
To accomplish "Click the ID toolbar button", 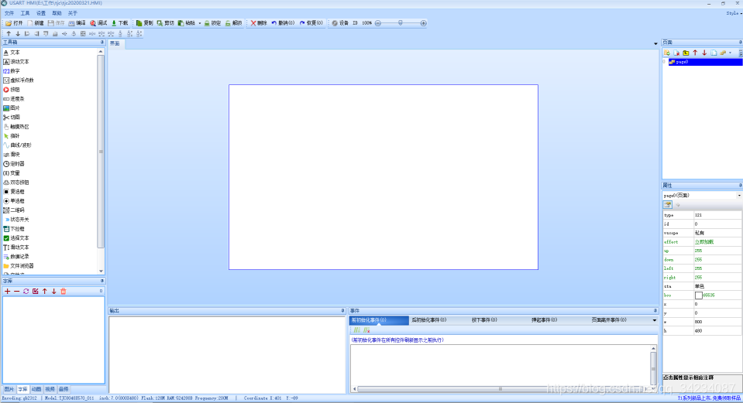I will click(x=355, y=22).
